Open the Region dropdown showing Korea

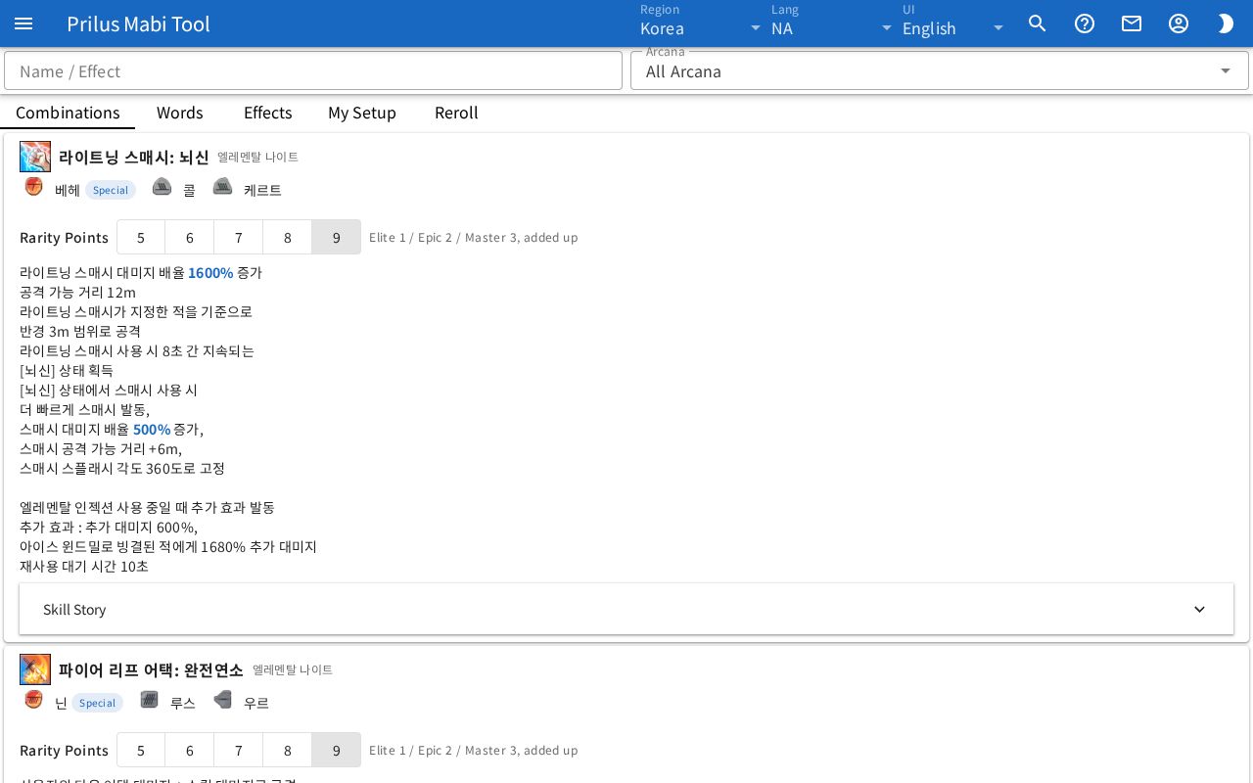click(x=701, y=23)
